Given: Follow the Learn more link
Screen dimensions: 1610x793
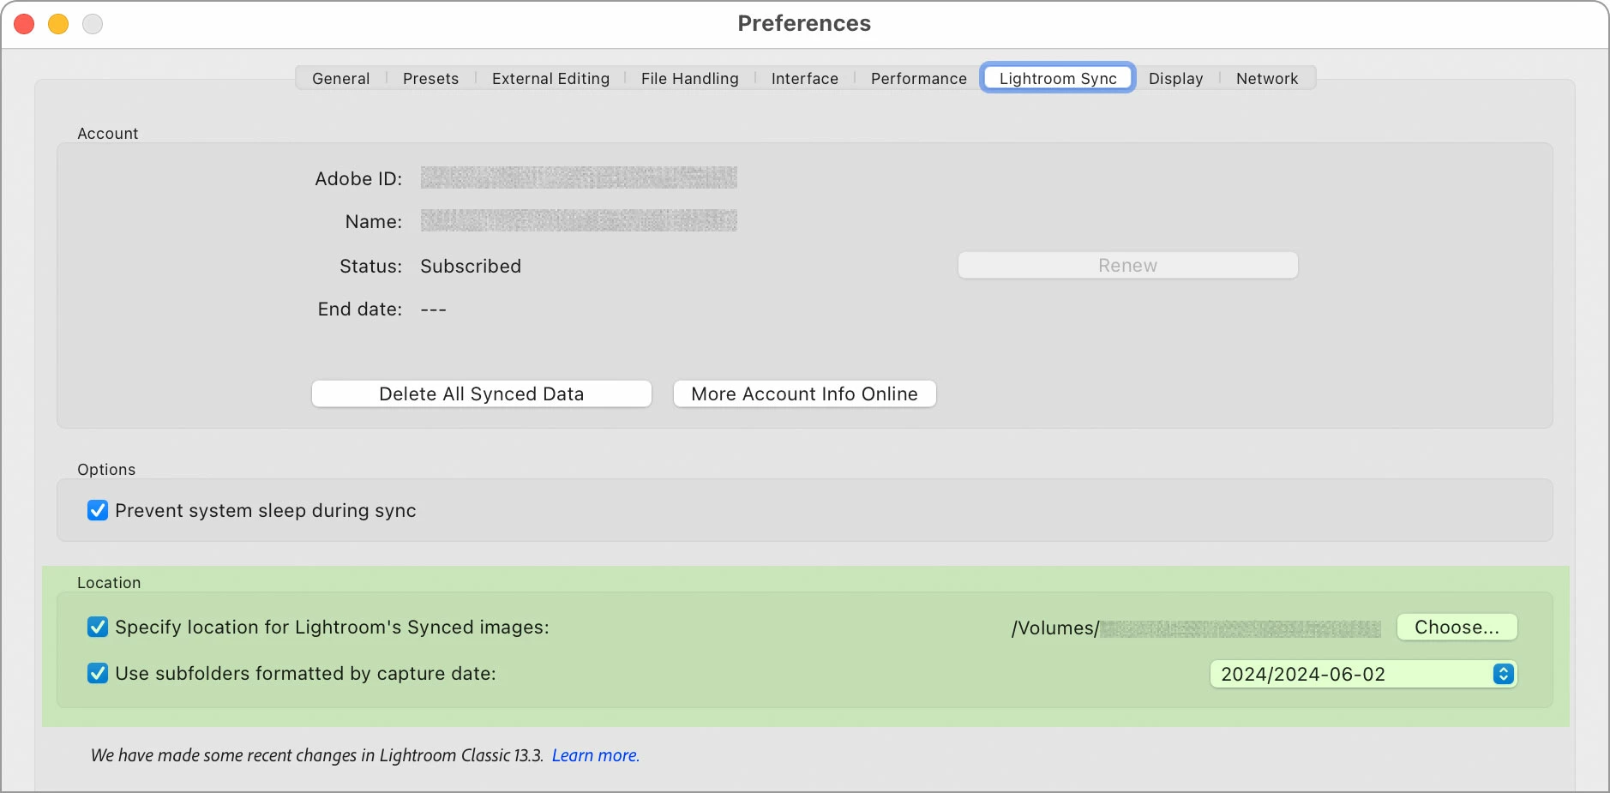Looking at the screenshot, I should [x=595, y=755].
